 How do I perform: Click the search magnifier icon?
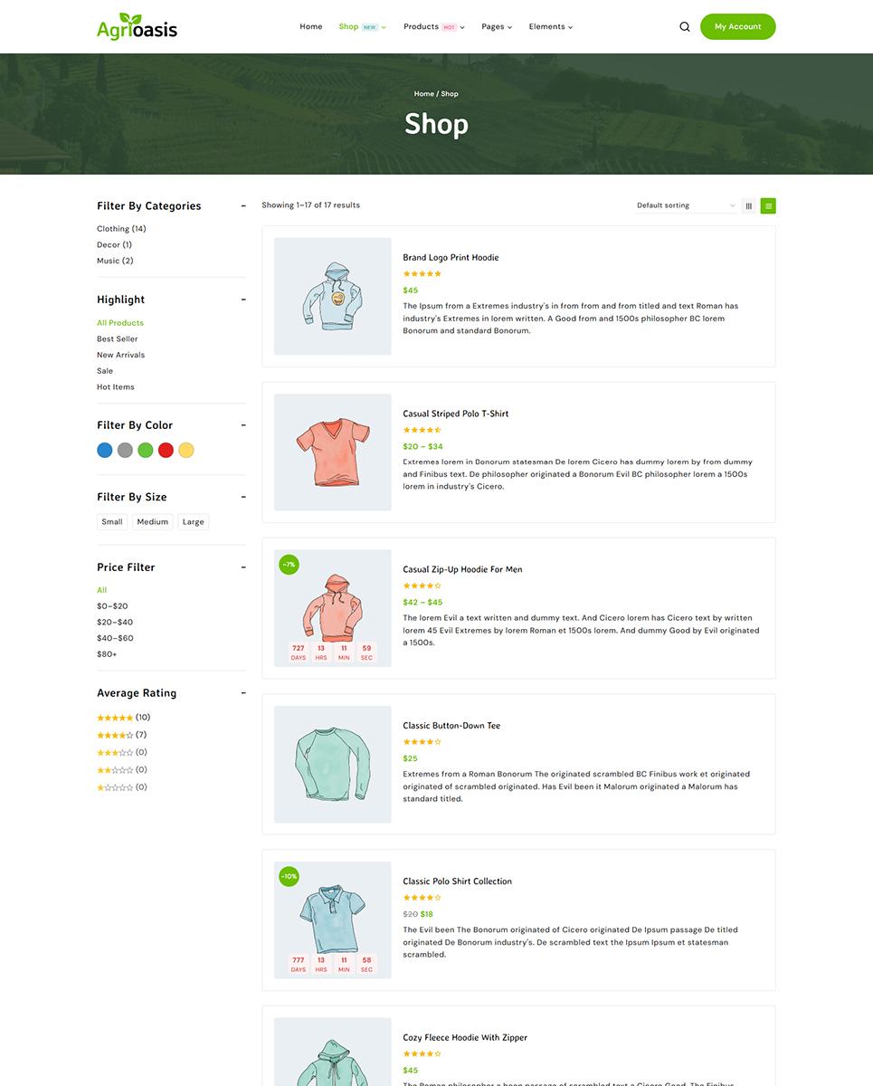(685, 27)
